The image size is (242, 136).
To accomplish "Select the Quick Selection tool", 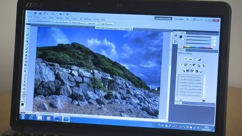I will 28,38.
